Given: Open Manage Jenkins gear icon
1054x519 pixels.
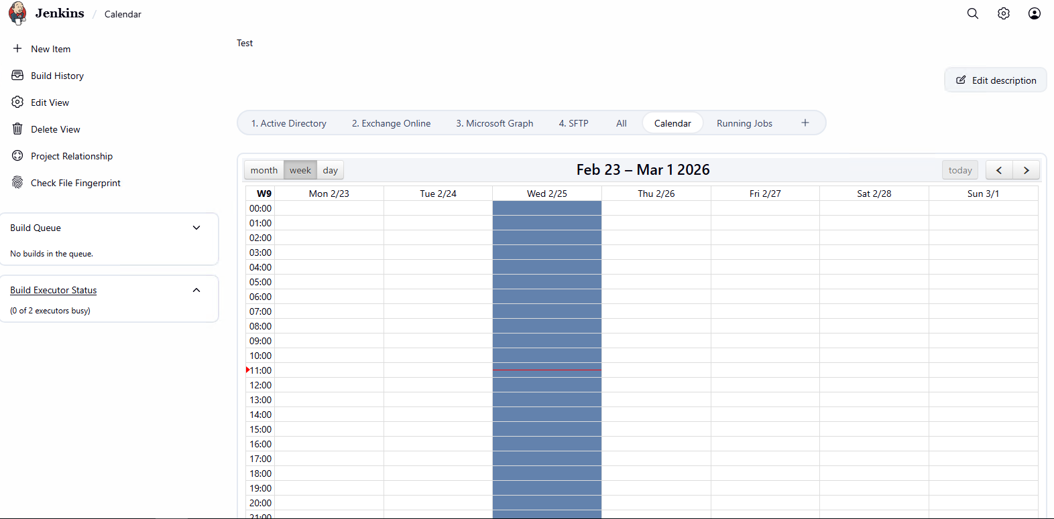Looking at the screenshot, I should tap(1003, 13).
